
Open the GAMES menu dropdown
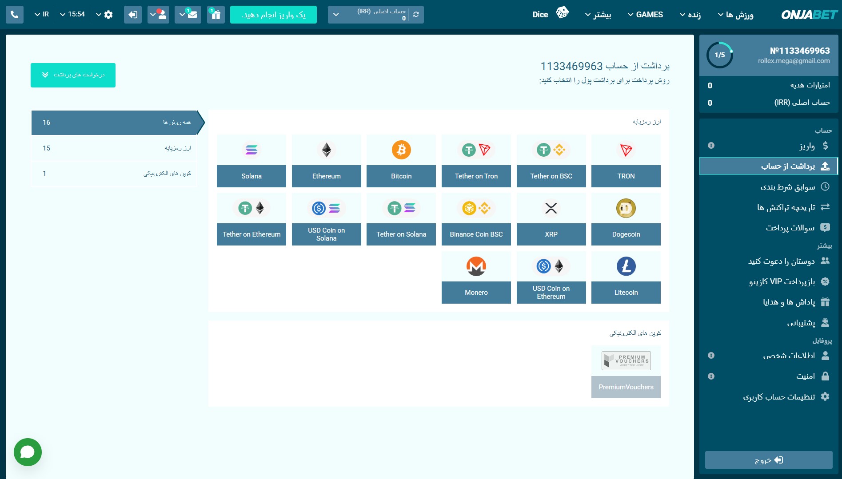[645, 15]
